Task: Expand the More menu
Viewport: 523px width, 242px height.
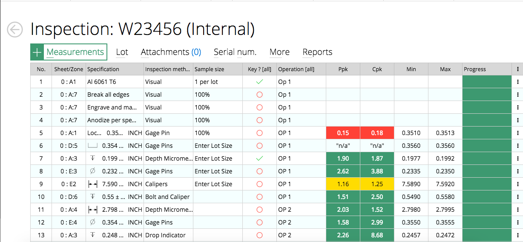Action: tap(279, 52)
